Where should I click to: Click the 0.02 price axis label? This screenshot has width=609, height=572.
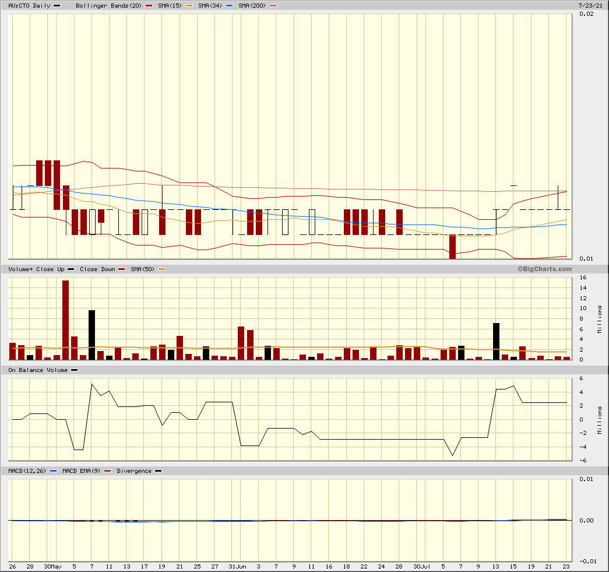pos(586,14)
